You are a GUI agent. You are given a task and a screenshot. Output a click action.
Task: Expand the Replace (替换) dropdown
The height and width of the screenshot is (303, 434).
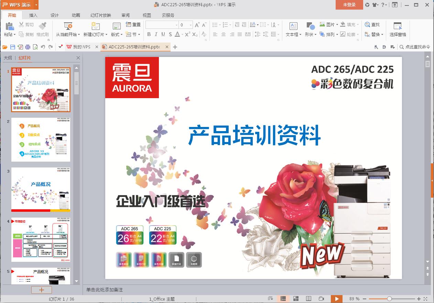pos(382,34)
